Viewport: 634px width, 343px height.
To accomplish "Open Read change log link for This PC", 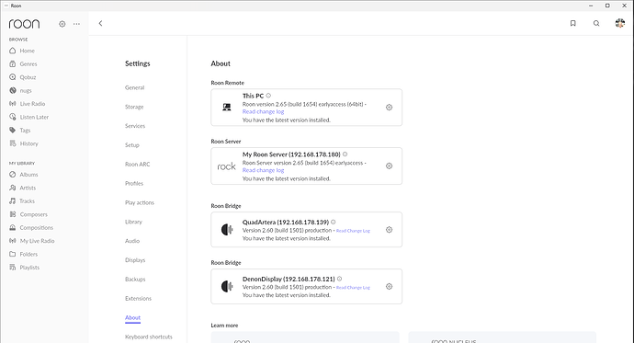I will click(263, 111).
